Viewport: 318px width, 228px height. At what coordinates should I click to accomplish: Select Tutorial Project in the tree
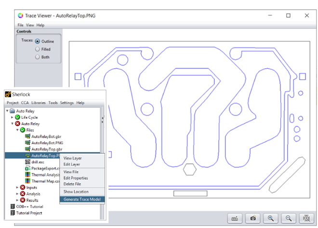point(29,213)
